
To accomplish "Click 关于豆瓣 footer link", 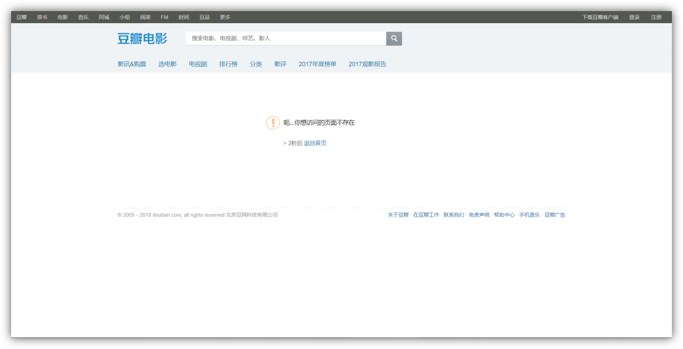I will (398, 215).
